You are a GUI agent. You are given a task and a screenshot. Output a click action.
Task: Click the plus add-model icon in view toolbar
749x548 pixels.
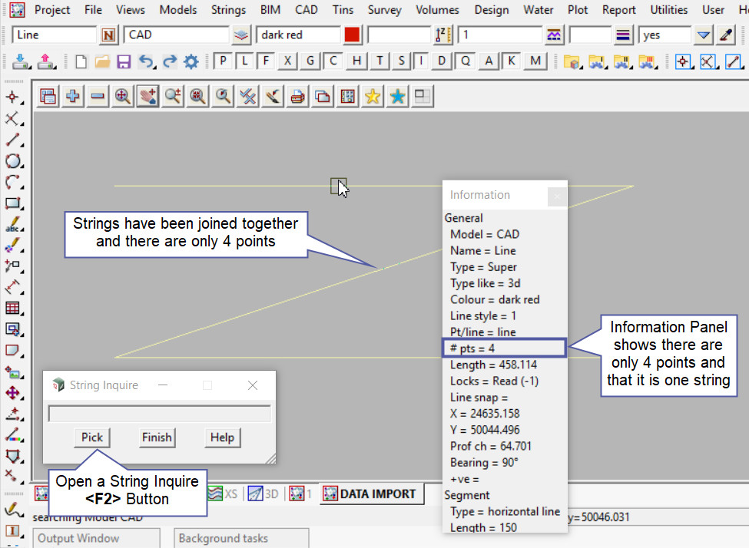click(x=73, y=96)
